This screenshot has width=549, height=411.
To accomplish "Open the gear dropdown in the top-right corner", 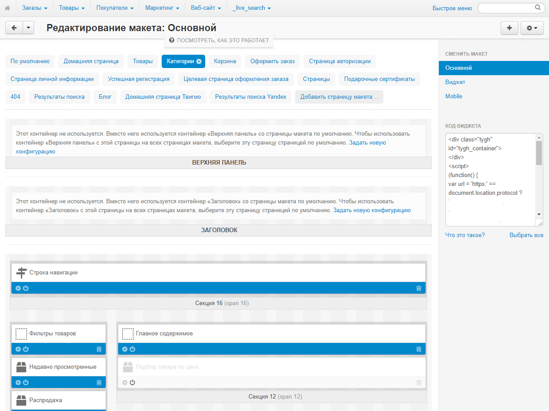I will click(532, 28).
